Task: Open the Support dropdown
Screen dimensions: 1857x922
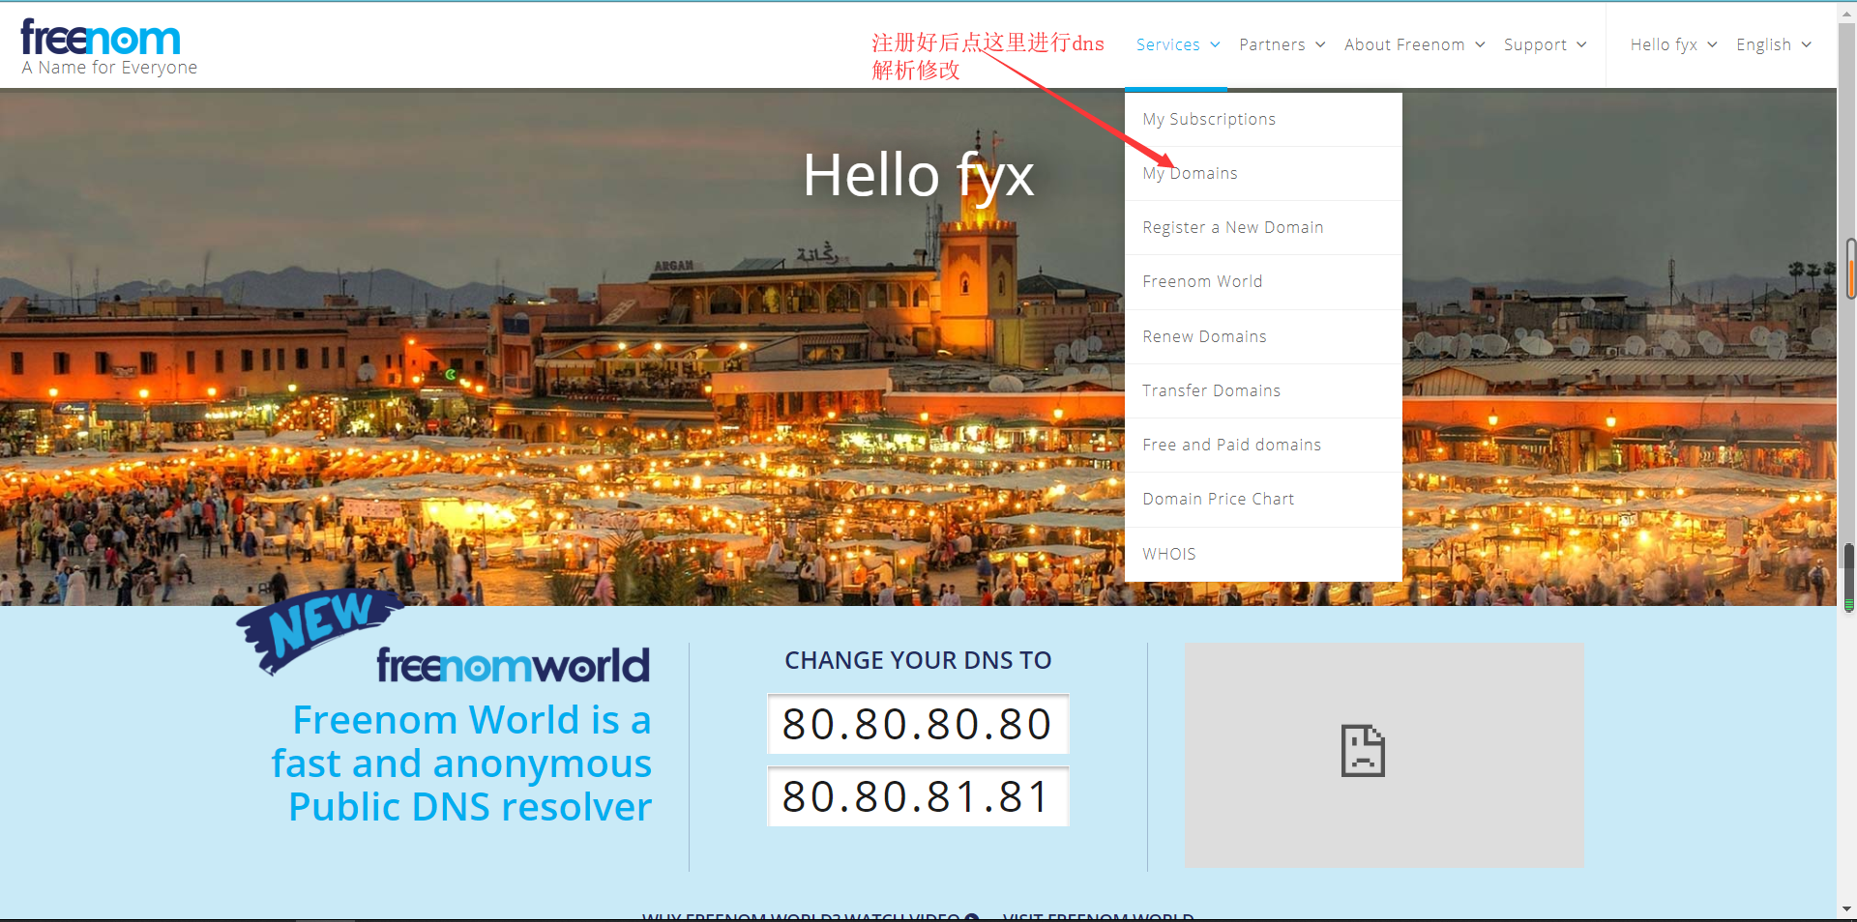Action: pyautogui.click(x=1545, y=44)
